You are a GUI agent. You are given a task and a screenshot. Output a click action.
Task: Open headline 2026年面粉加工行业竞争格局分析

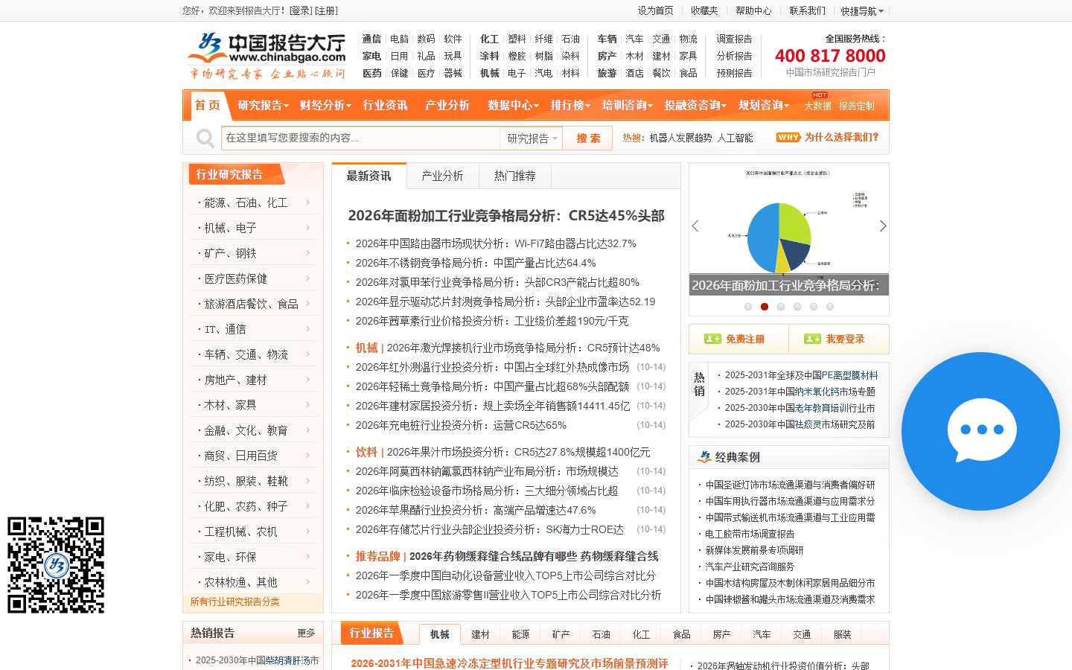tap(506, 216)
